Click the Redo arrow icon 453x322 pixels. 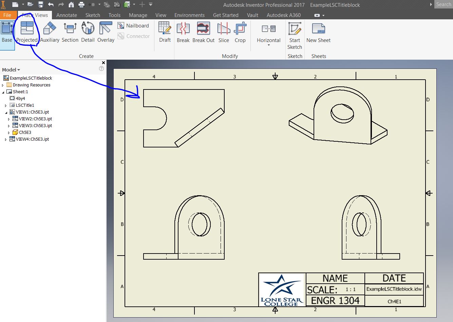[x=61, y=5]
